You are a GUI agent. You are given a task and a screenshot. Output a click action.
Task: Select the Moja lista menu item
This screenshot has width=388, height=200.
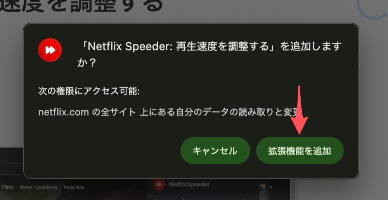pos(74,187)
